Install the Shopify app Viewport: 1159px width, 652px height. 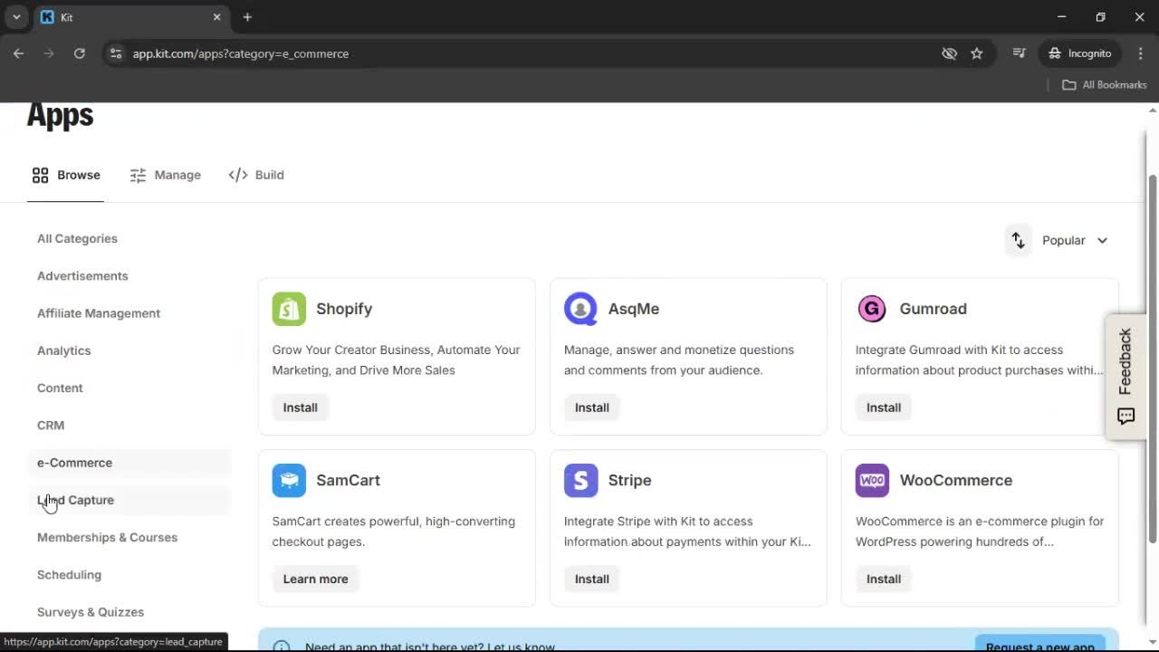coord(300,407)
